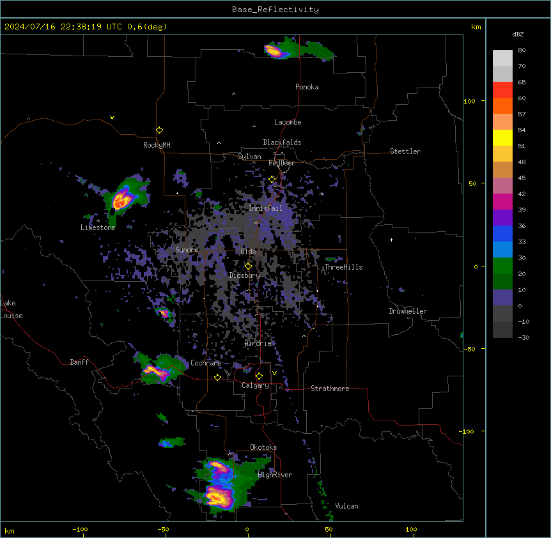Image resolution: width=551 pixels, height=538 pixels.
Task: Click the -50 tick label on the horizontal axis
Action: [163, 529]
